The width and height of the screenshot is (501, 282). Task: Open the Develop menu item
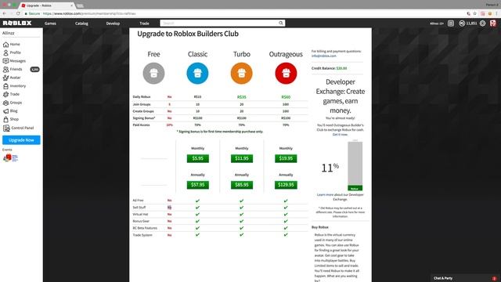[113, 23]
